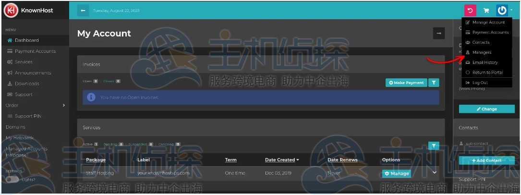This screenshot has height=195, width=521.
Task: Click the info icon in no open invoices notice
Action: [91, 97]
